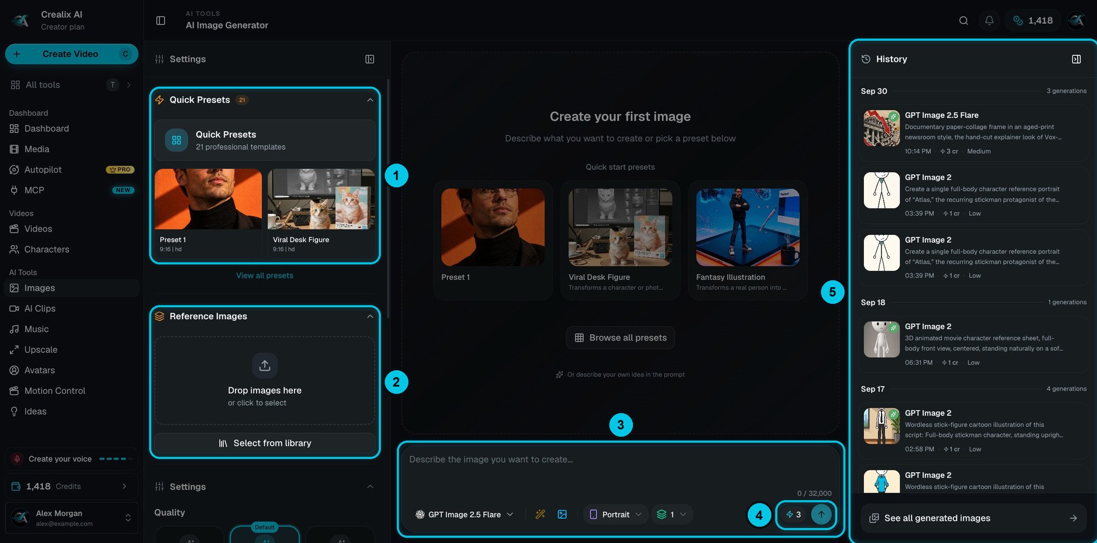Open GPT Image 2.5 Flare history entry
Image resolution: width=1097 pixels, height=543 pixels.
(973, 133)
